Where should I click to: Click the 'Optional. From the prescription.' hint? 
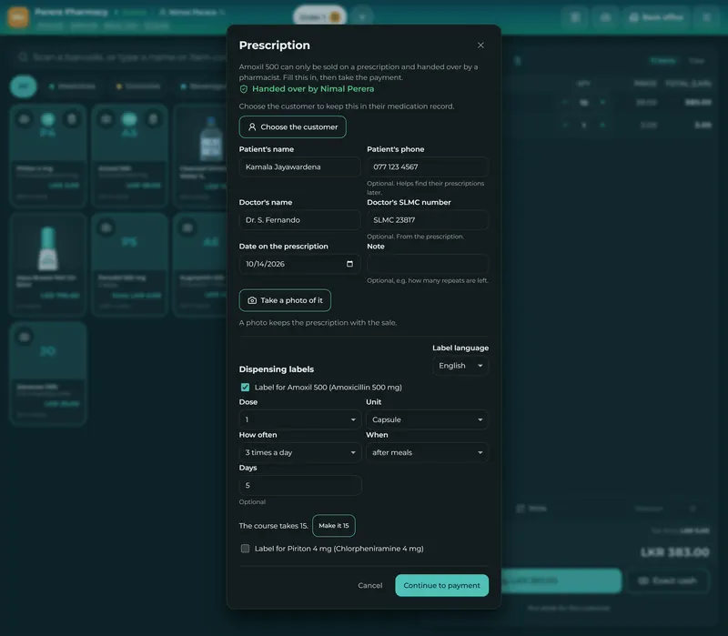click(415, 237)
